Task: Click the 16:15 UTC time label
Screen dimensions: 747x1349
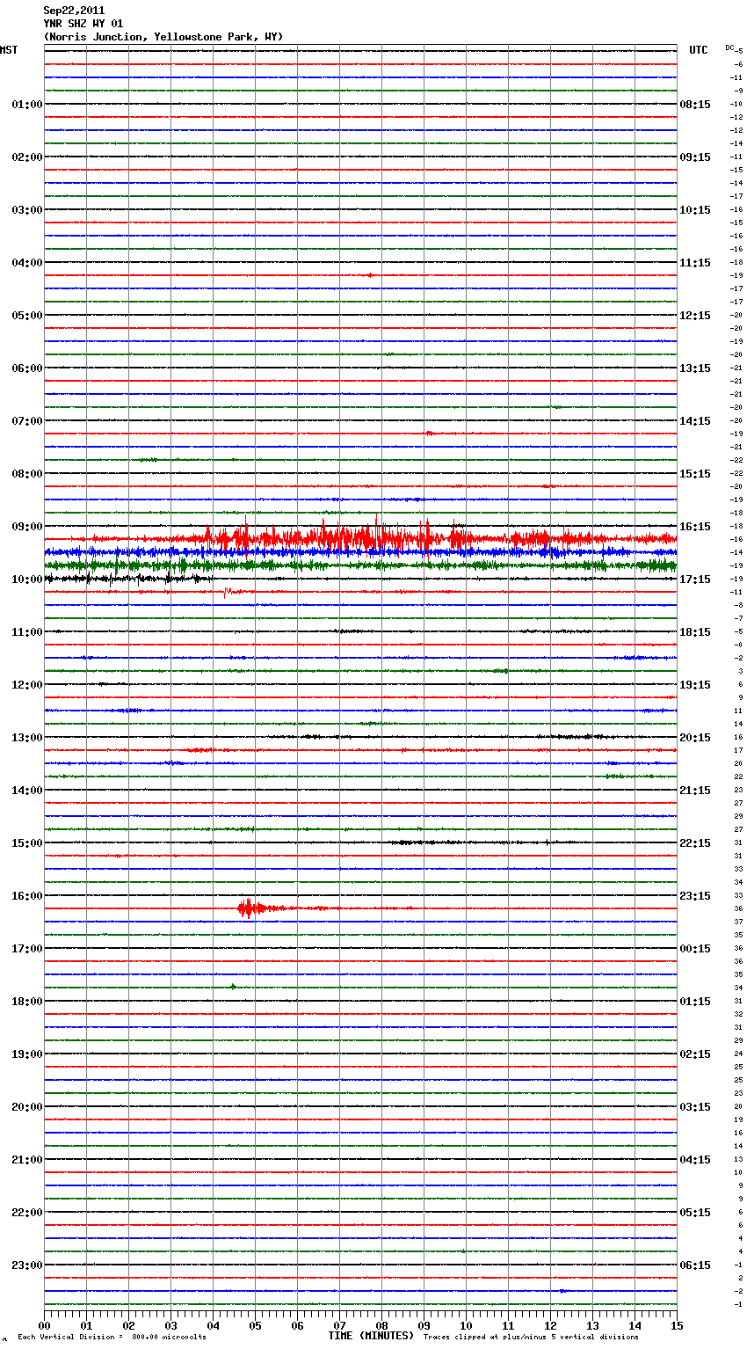Action: click(695, 527)
